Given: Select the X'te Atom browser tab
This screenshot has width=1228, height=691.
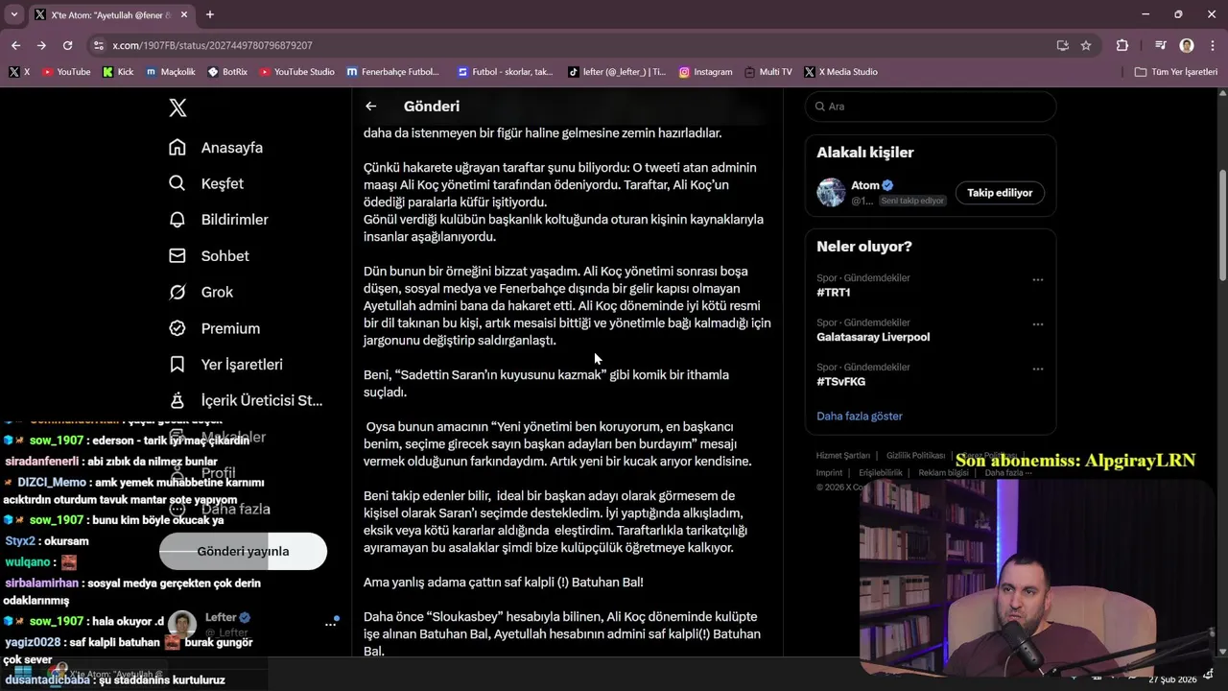Looking at the screenshot, I should (x=103, y=14).
